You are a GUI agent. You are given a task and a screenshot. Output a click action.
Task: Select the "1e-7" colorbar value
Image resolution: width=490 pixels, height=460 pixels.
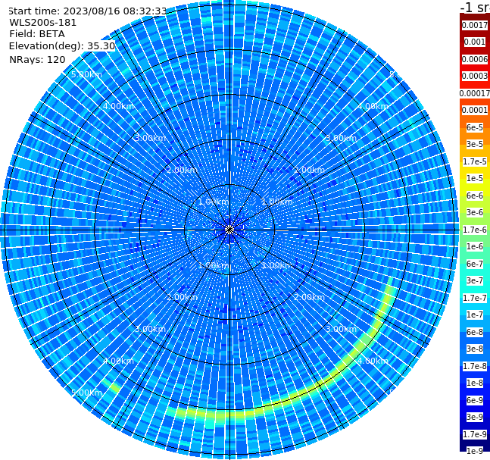(474, 314)
